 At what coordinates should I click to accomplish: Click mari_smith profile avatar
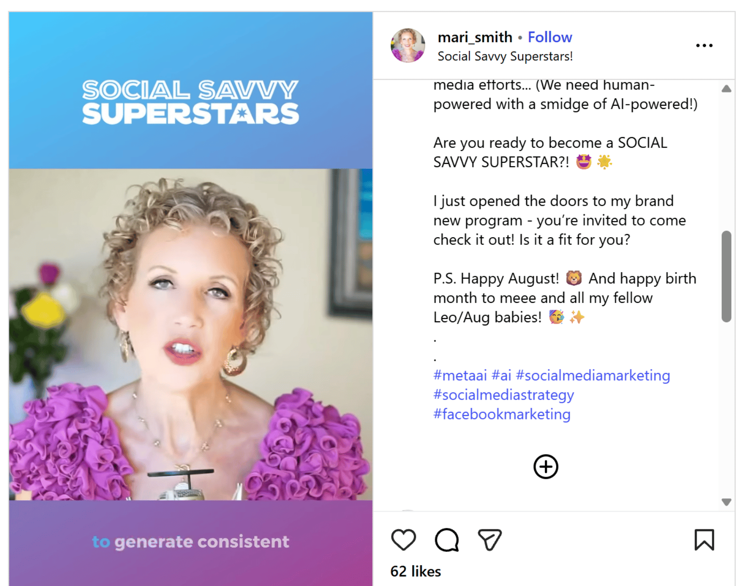tap(408, 45)
